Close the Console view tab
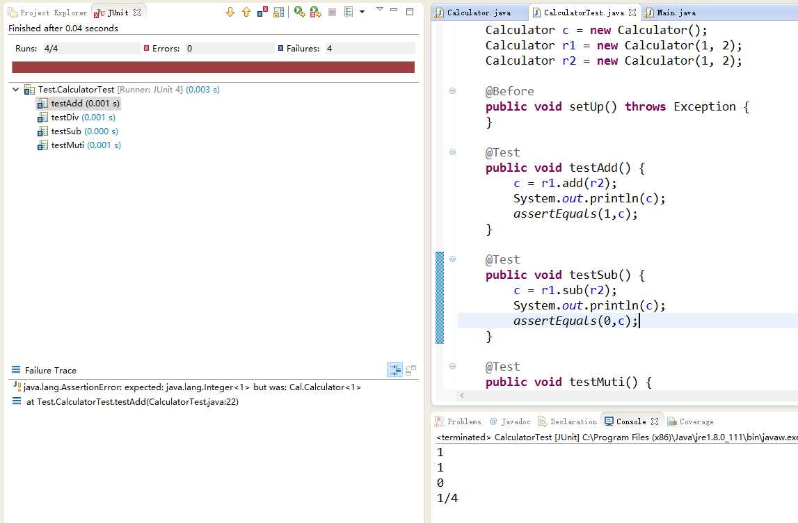 tap(655, 421)
